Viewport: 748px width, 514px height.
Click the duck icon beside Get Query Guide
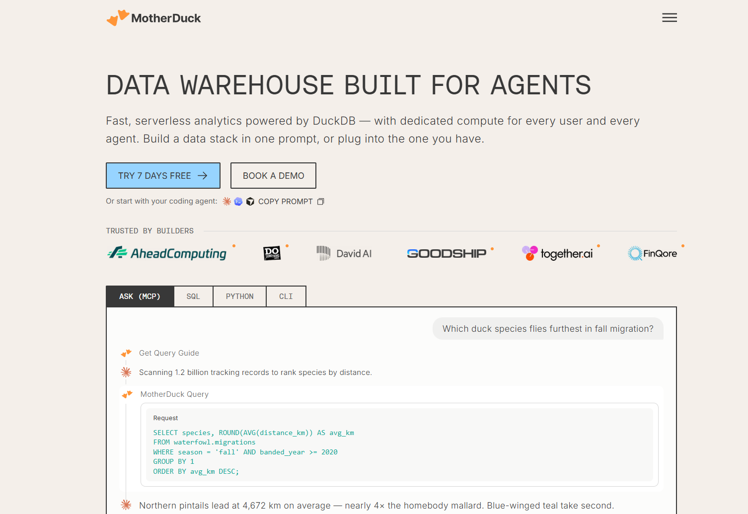[126, 353]
